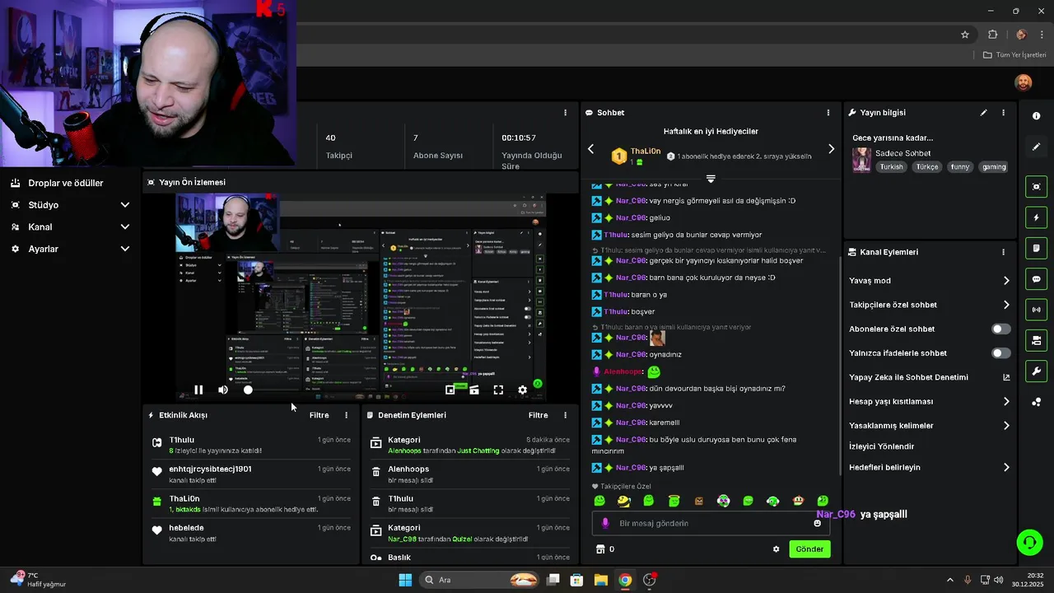Toggle the broadcast signal widget

click(1036, 310)
